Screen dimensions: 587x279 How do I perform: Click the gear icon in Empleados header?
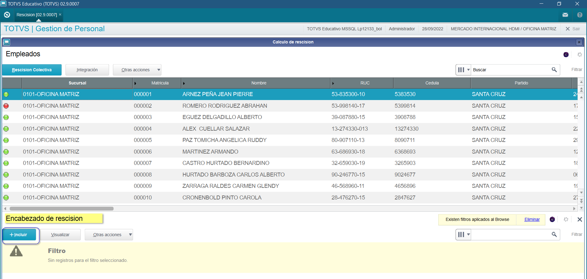[579, 54]
